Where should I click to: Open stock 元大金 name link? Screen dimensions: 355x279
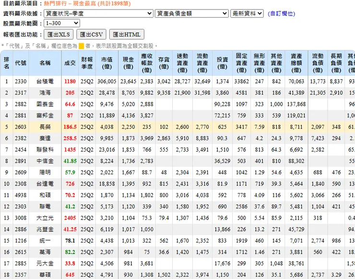coord(45,263)
